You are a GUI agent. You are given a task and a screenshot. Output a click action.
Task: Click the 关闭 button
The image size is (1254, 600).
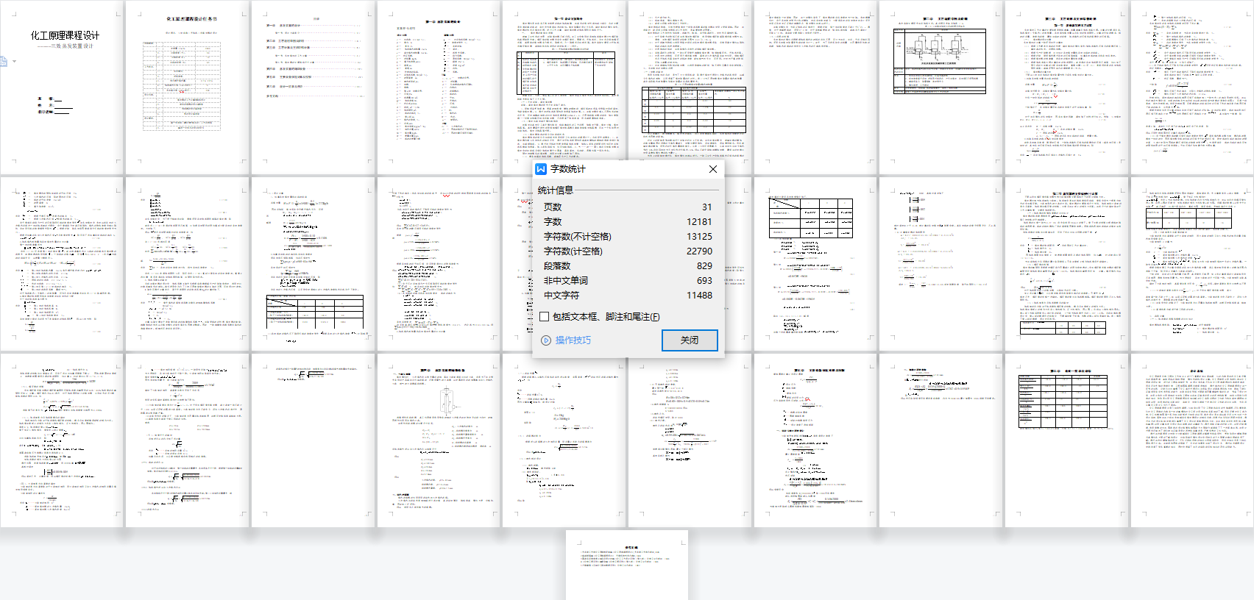tap(690, 340)
